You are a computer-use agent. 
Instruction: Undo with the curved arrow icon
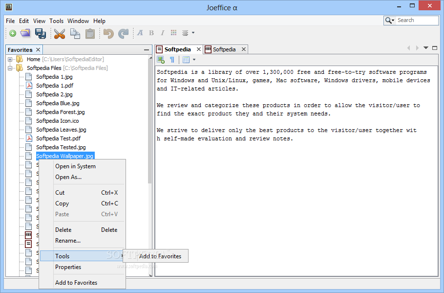108,33
